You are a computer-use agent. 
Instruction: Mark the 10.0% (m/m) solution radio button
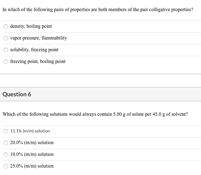coord(6,155)
